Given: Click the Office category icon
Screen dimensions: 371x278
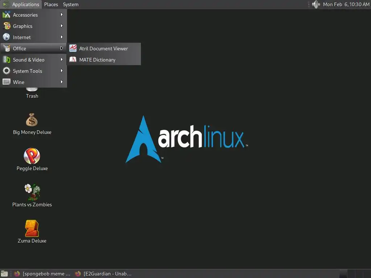Looking at the screenshot, I should tap(7, 48).
